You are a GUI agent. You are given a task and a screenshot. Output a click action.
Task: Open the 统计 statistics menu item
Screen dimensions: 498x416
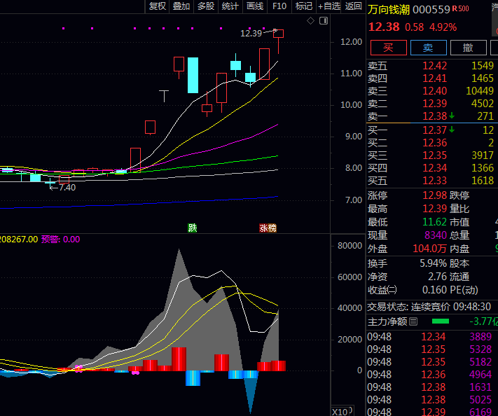(230, 6)
